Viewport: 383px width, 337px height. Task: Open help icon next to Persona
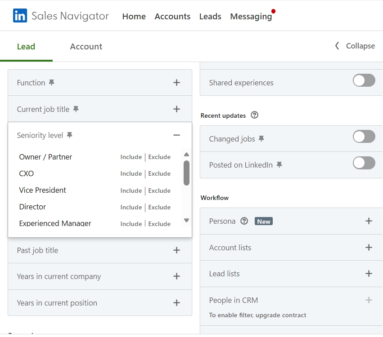pos(244,221)
